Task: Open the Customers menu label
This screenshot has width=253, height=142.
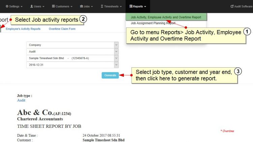Action: (x=62, y=6)
